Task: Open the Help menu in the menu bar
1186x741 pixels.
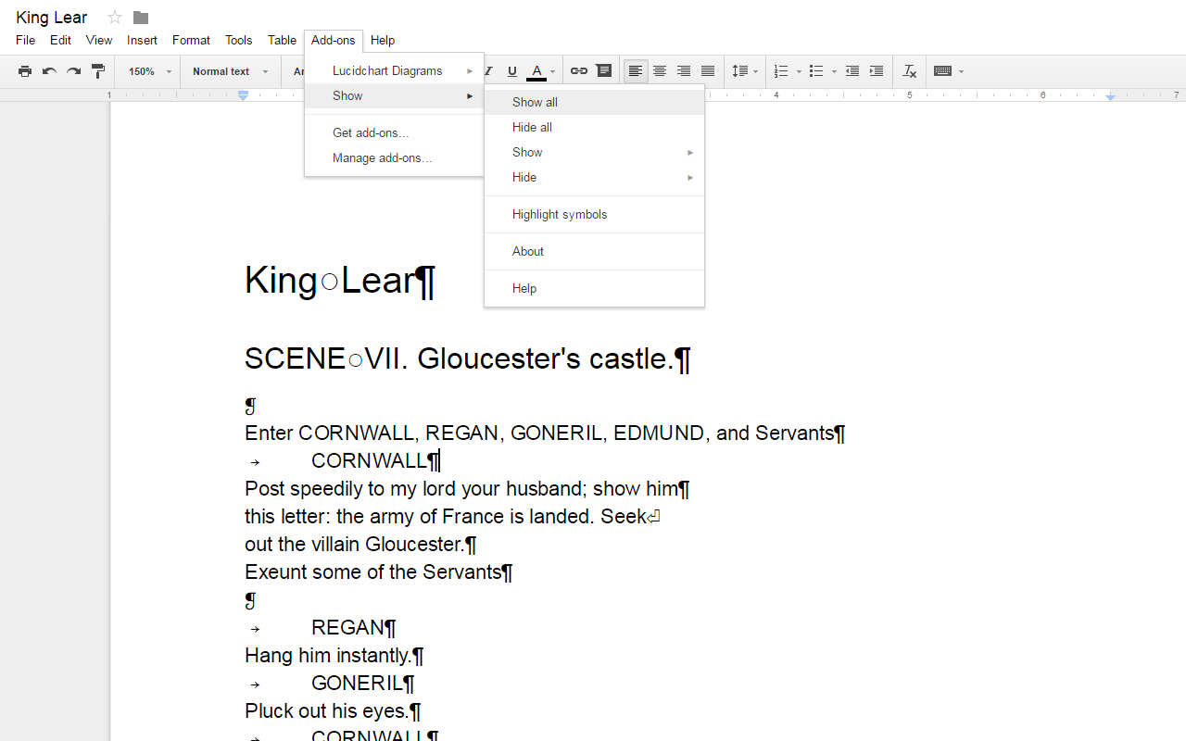Action: click(383, 40)
